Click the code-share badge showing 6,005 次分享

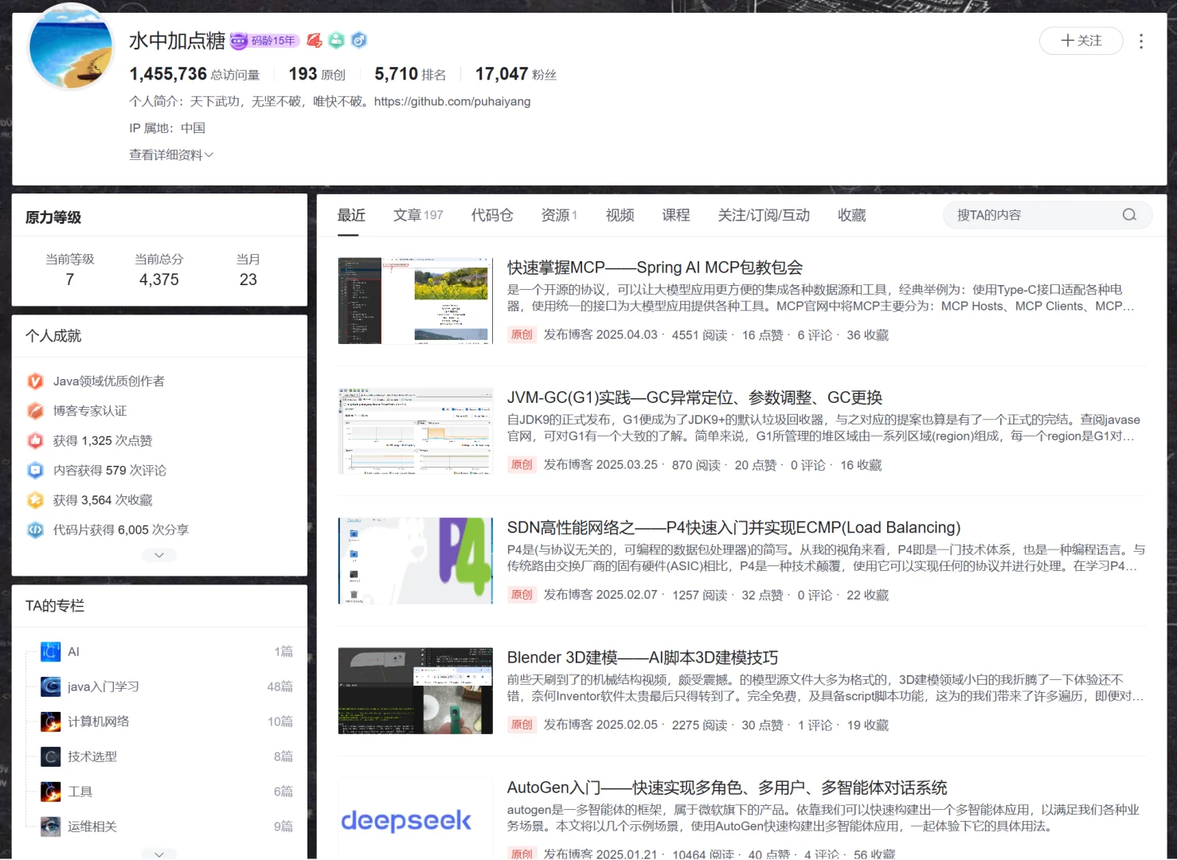click(x=35, y=530)
